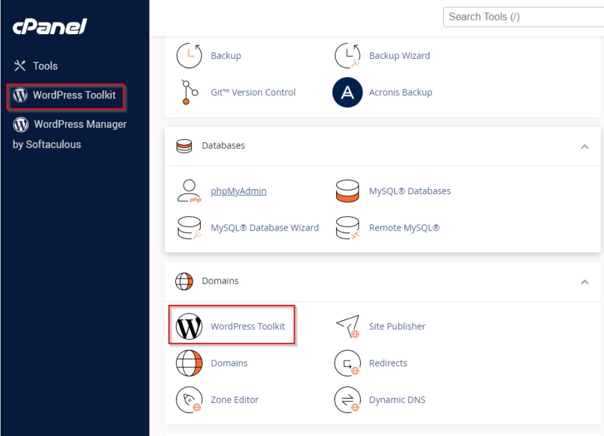This screenshot has height=436, width=604.
Task: Open the Remote MySQL icon
Action: point(346,228)
